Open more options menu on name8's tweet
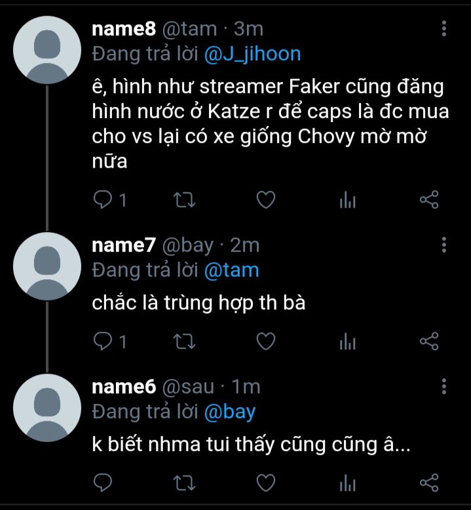Image resolution: width=471 pixels, height=510 pixels. tap(444, 29)
